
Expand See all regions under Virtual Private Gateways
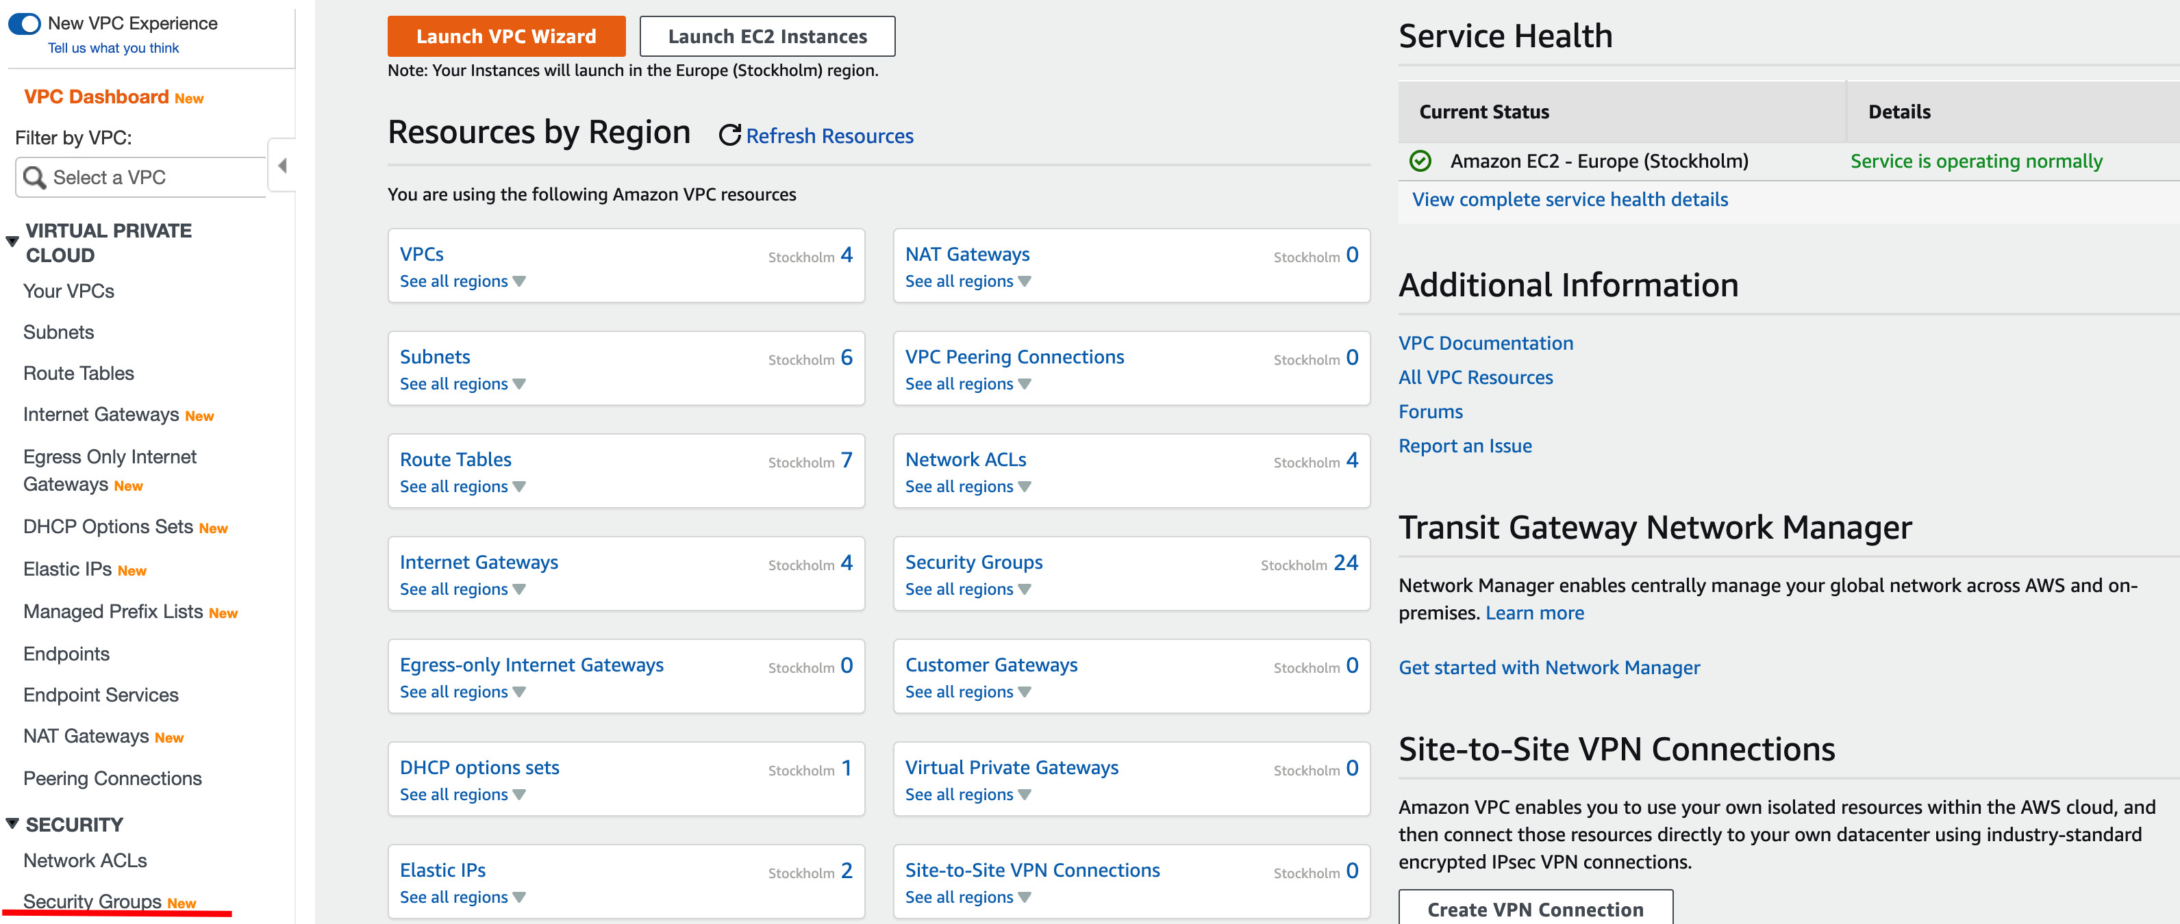968,795
